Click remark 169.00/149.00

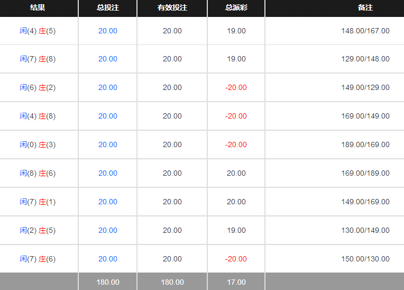[x=365, y=116]
